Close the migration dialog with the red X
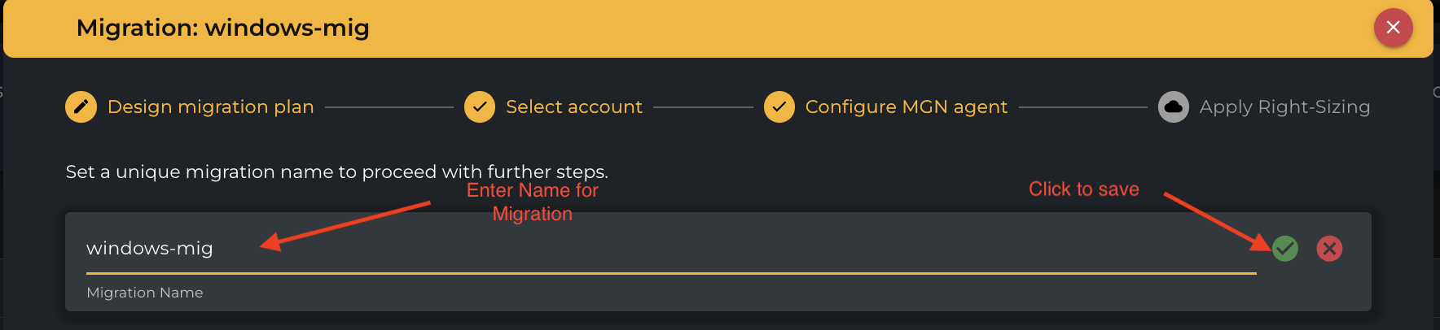1440x330 pixels. click(1393, 28)
